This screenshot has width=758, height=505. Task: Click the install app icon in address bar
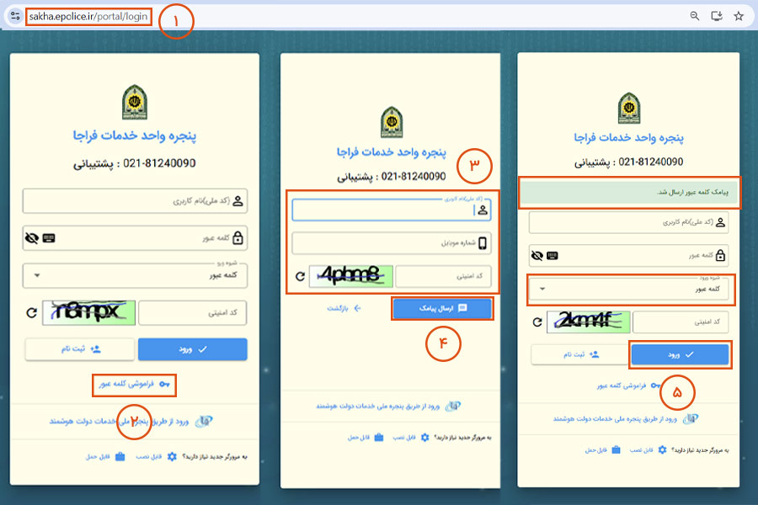717,15
